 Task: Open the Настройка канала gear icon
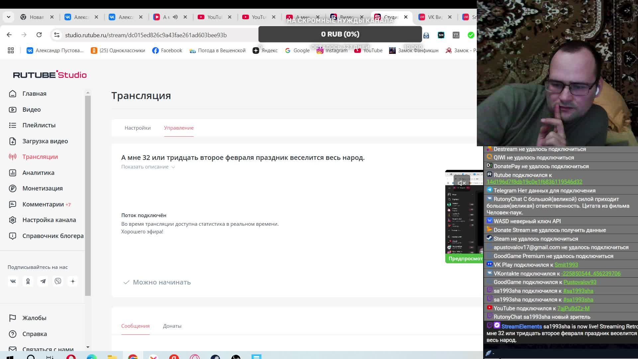coord(13,220)
